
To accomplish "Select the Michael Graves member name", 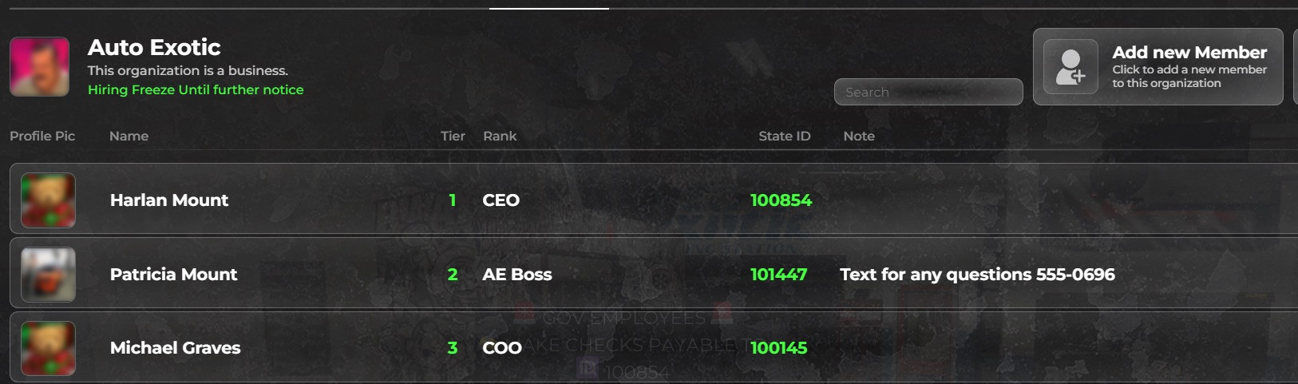I will (175, 348).
